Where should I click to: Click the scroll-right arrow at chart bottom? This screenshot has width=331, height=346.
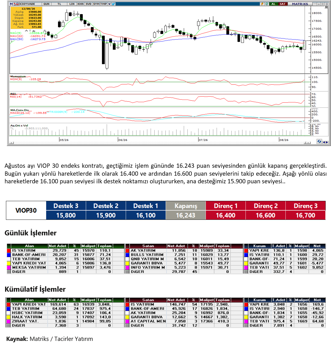pos(309,143)
